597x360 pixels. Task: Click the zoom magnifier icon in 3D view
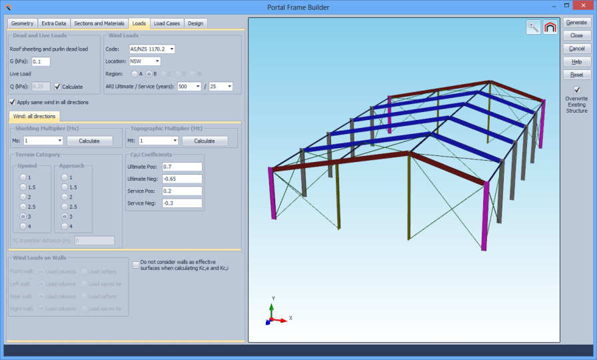pos(534,27)
